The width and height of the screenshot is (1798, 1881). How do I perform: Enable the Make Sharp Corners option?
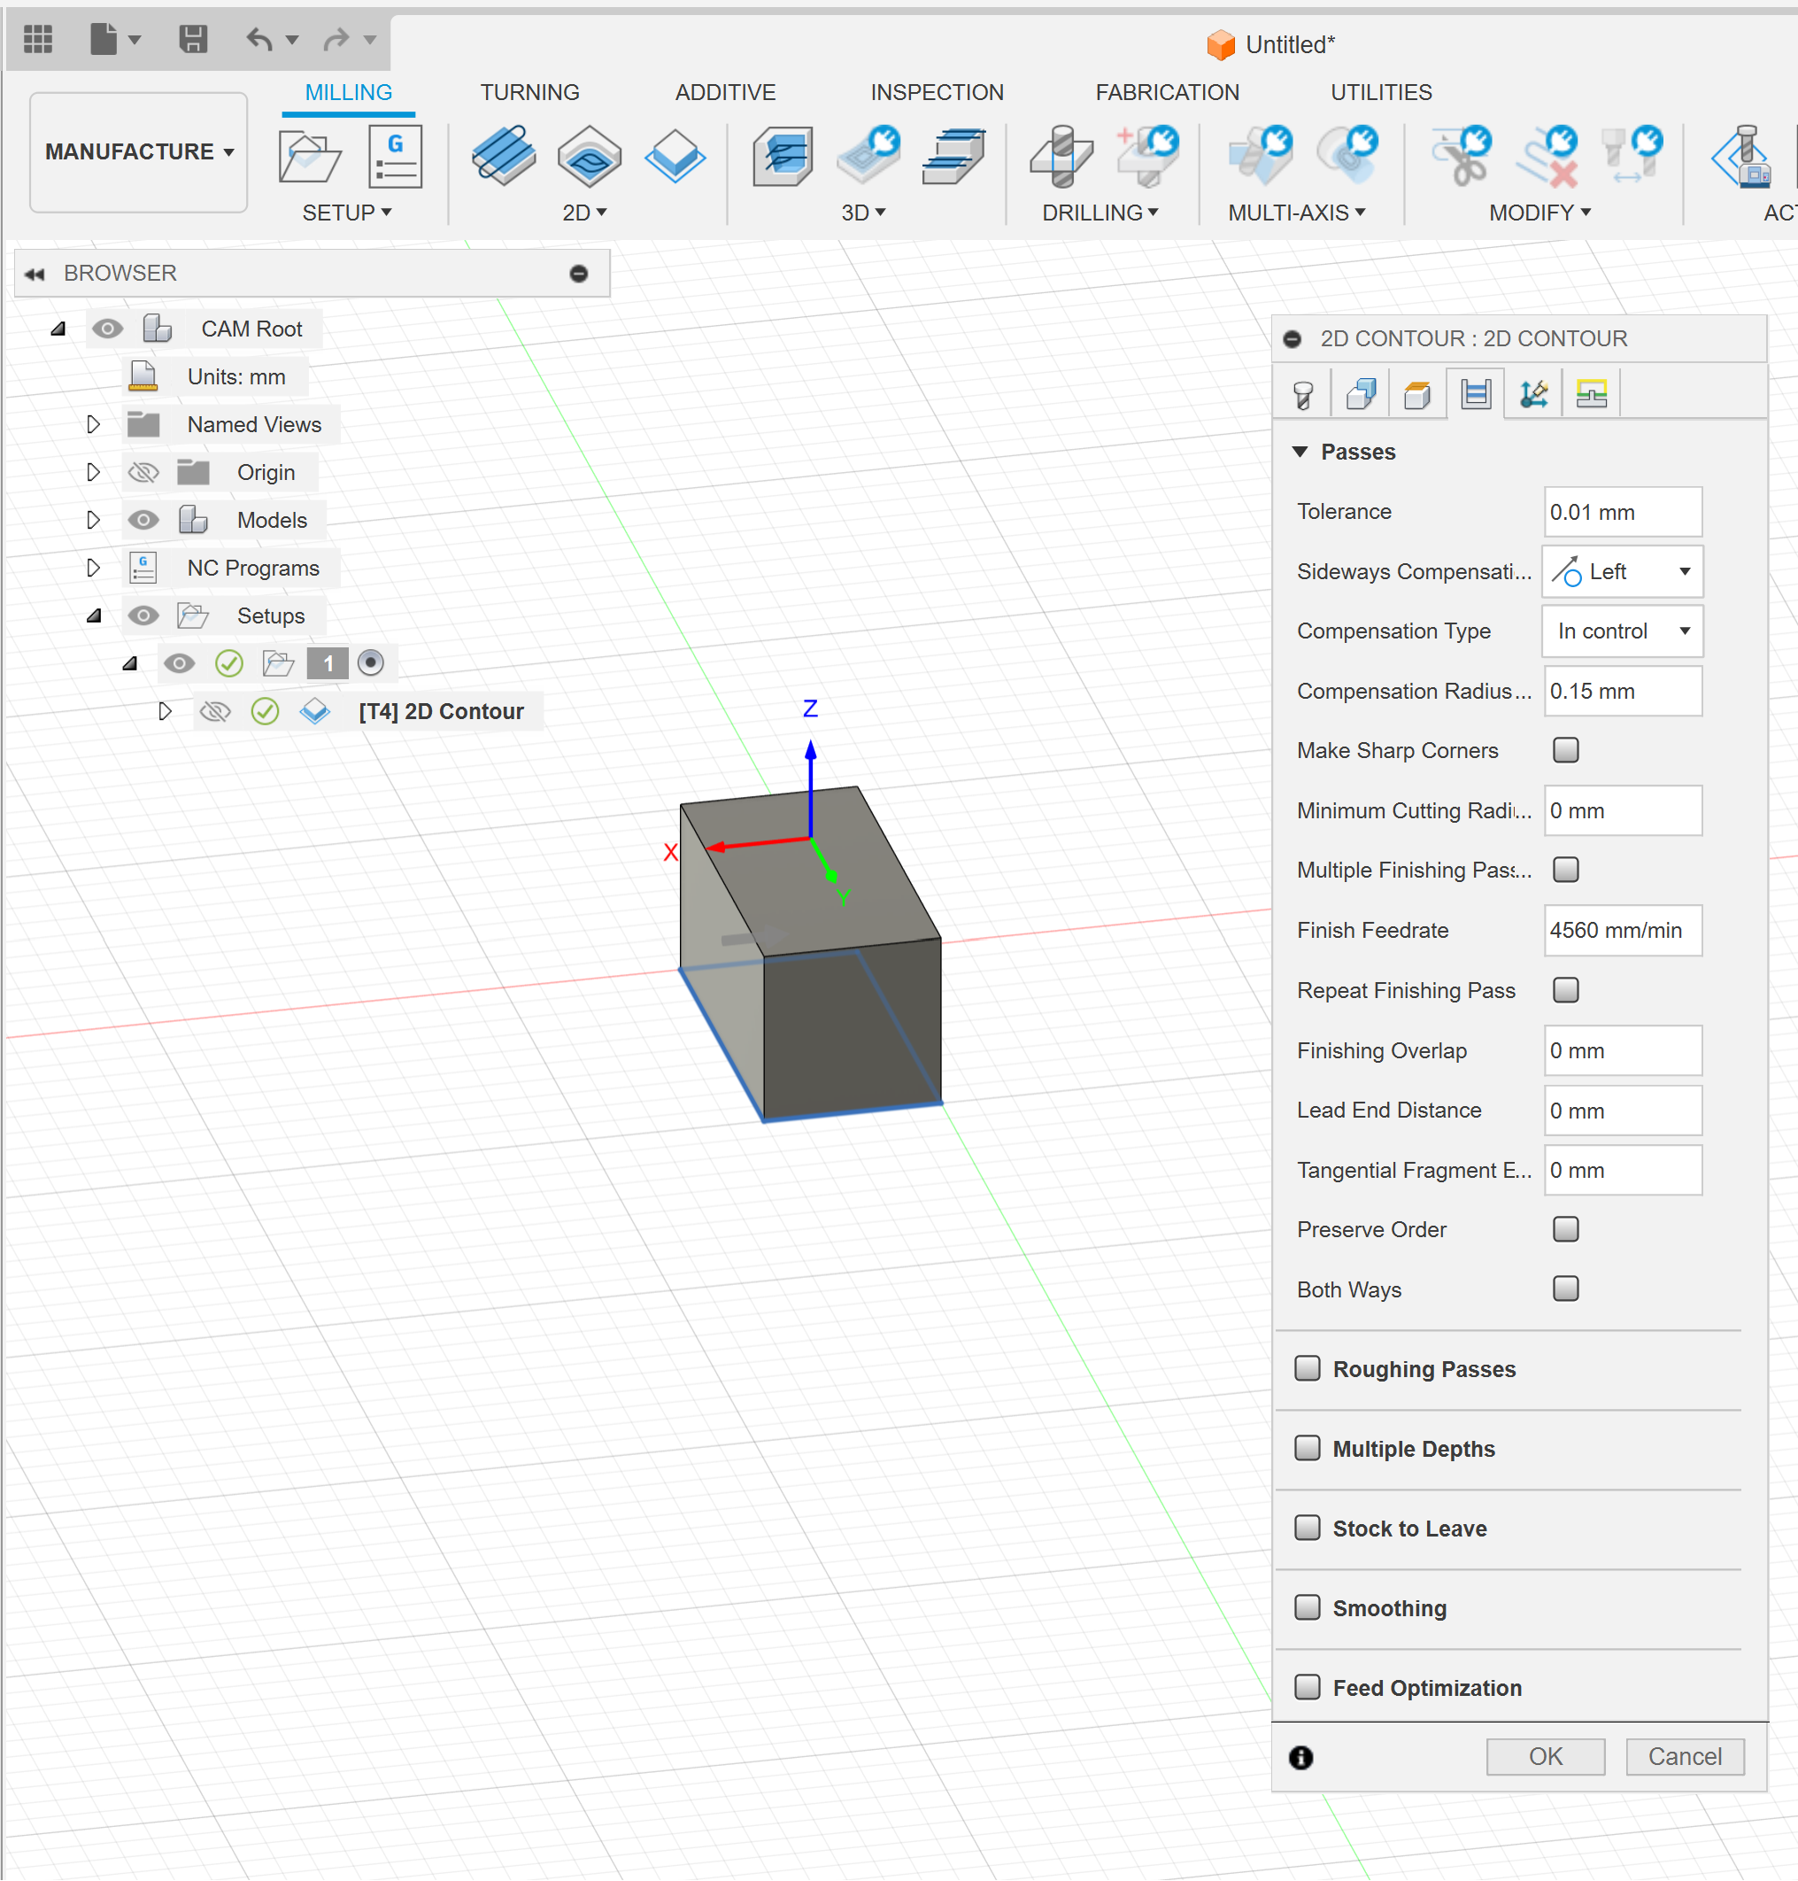point(1566,751)
